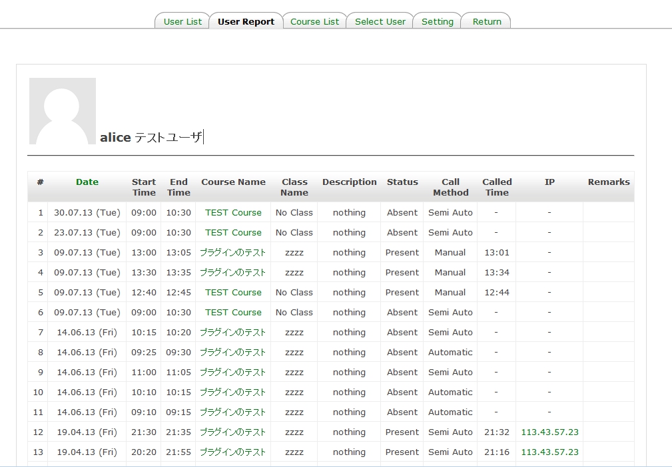Switch to the Course List tab
Image resolution: width=672 pixels, height=467 pixels.
pyautogui.click(x=314, y=21)
